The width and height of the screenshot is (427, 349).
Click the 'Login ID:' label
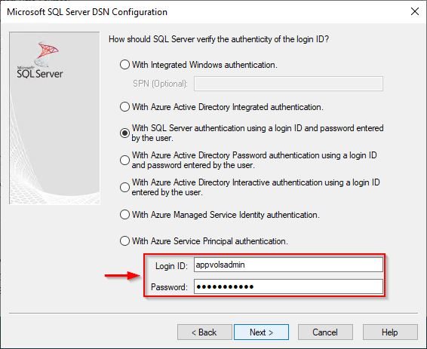click(x=171, y=266)
